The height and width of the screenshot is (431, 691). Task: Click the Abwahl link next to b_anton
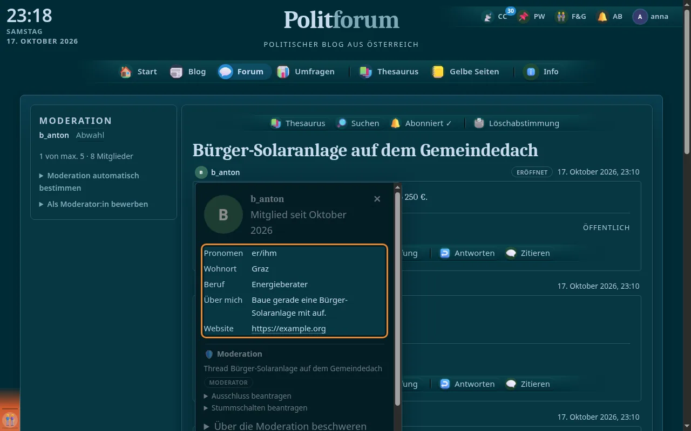(x=90, y=135)
